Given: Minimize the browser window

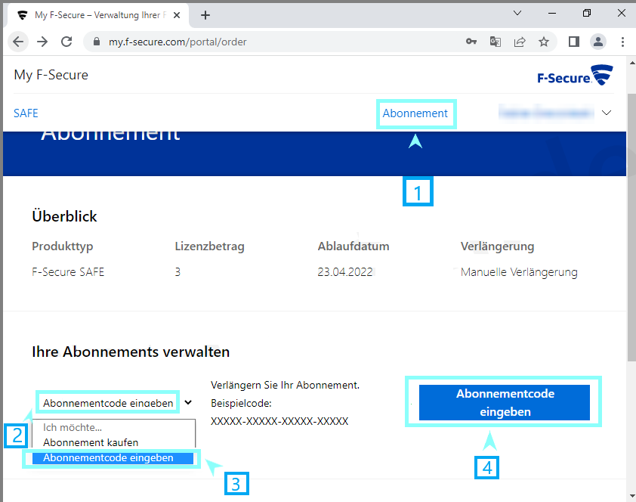Looking at the screenshot, I should point(552,14).
